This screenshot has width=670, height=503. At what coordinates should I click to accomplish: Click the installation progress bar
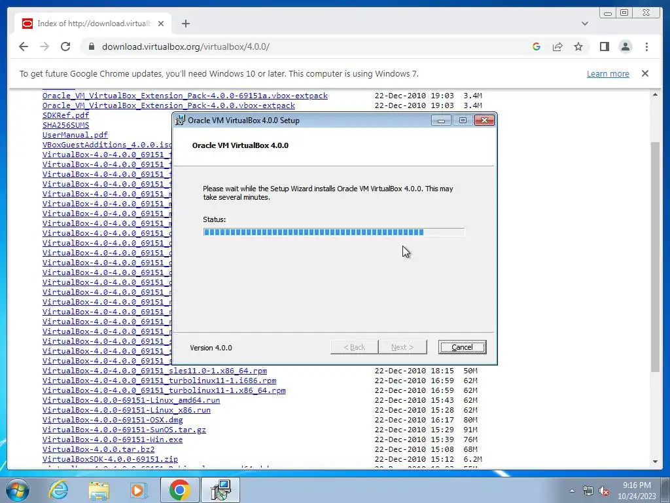(x=334, y=233)
